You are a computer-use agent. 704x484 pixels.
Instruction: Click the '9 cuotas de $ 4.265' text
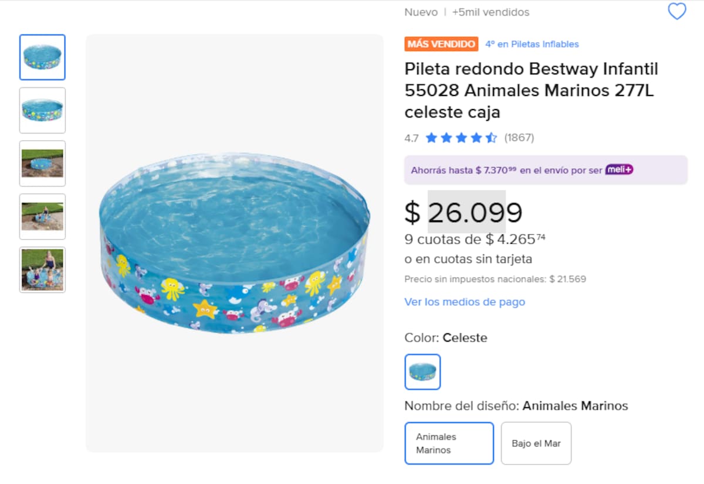point(471,239)
